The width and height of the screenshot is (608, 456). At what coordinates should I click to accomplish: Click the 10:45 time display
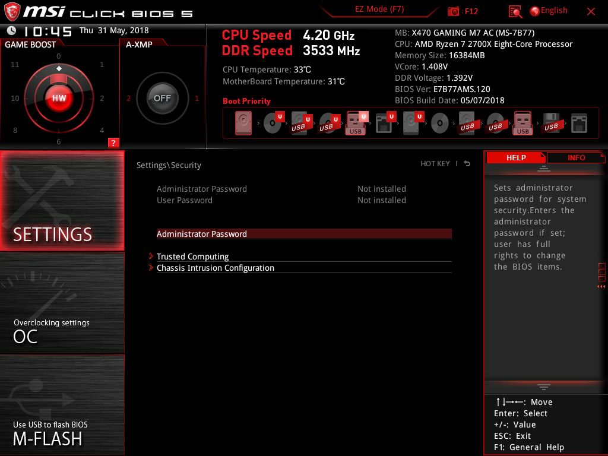coord(47,31)
